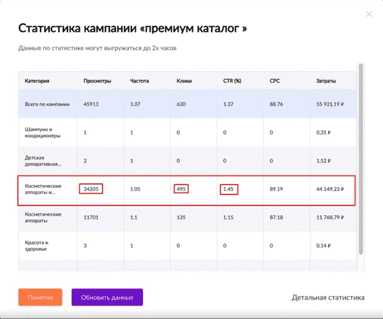
Task: Click total CPC value 88.76
Action: coord(276,104)
